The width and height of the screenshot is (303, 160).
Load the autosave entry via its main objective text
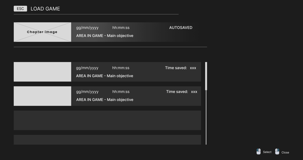click(x=105, y=36)
